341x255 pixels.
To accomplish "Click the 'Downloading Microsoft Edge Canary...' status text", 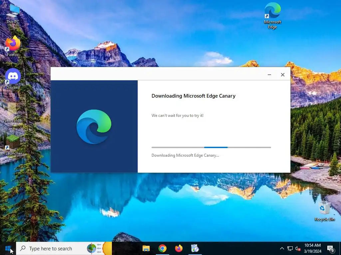I will pos(185,155).
